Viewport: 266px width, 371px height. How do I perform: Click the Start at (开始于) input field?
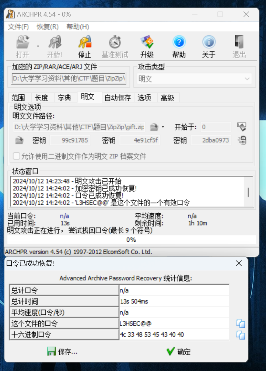[216, 127]
